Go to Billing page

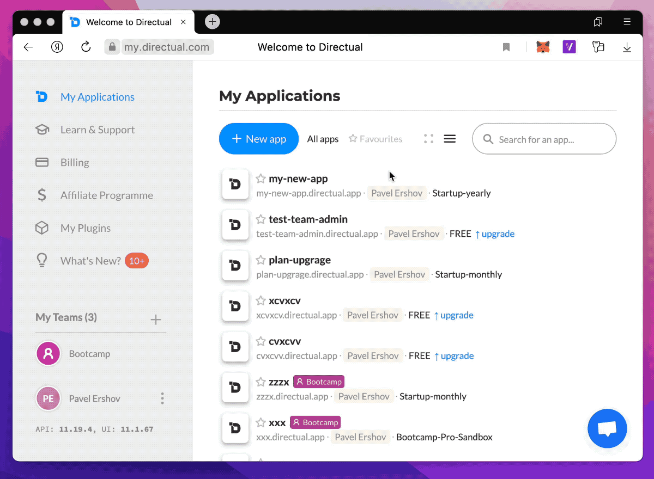[x=75, y=162]
